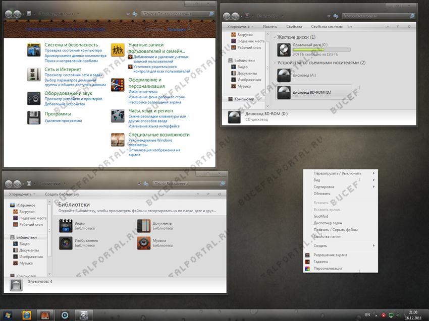
Task: Select the Локальный диск (C:) drive icon
Action: click(284, 49)
